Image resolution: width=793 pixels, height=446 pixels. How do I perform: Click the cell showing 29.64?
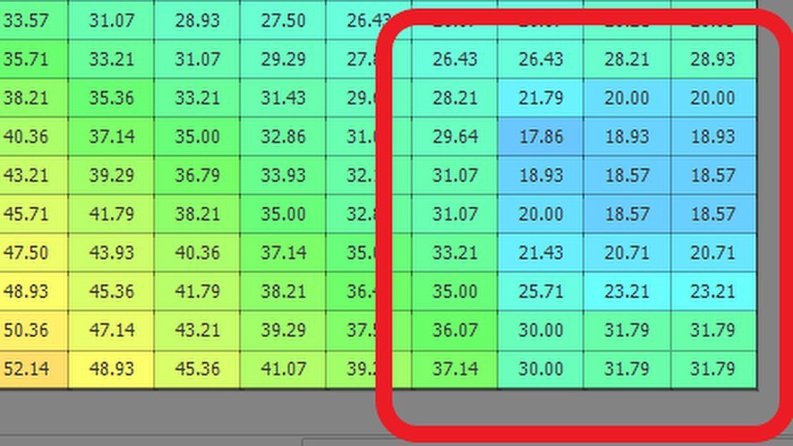click(x=455, y=137)
